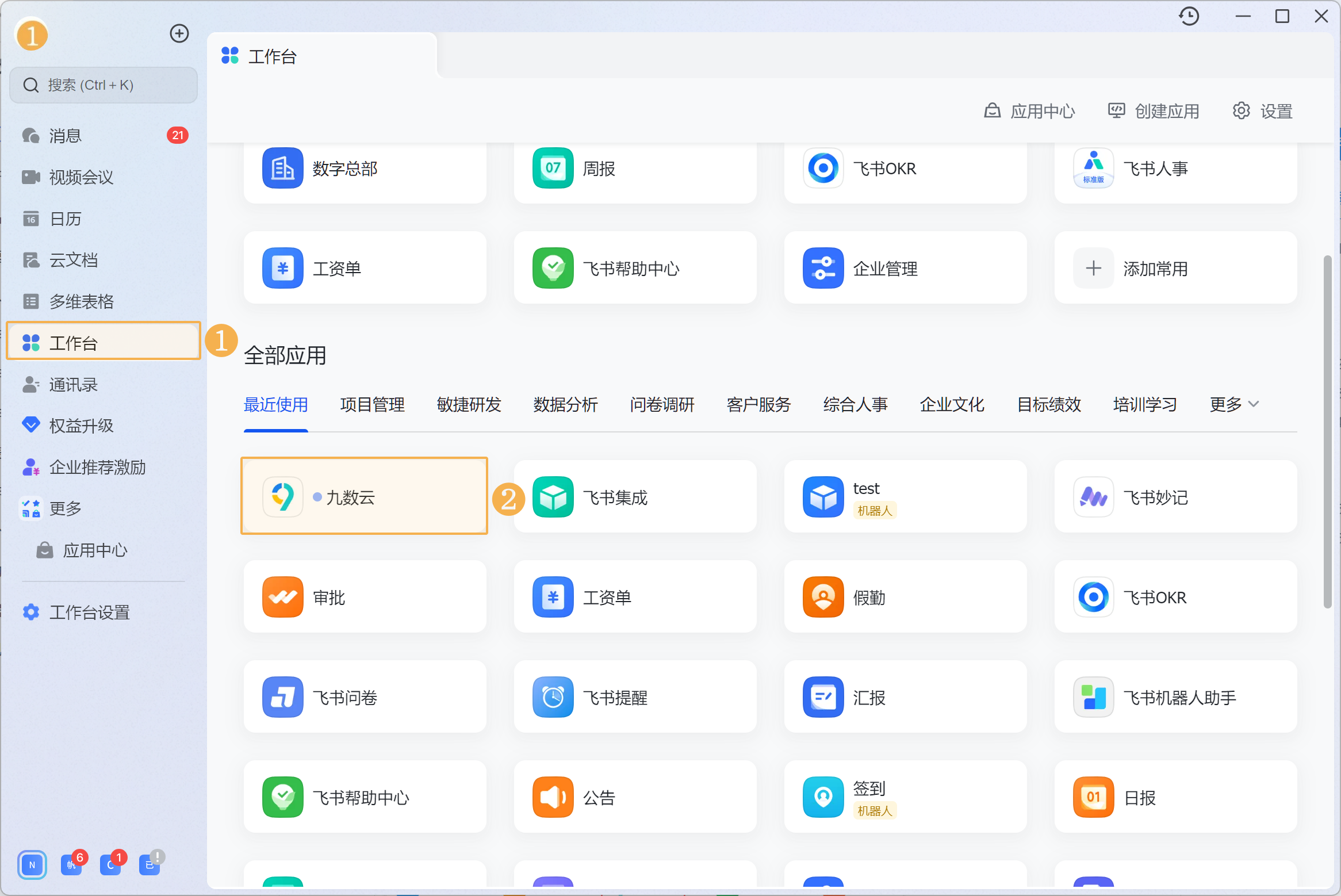
Task: Open the 汇报 app icon
Action: (823, 697)
